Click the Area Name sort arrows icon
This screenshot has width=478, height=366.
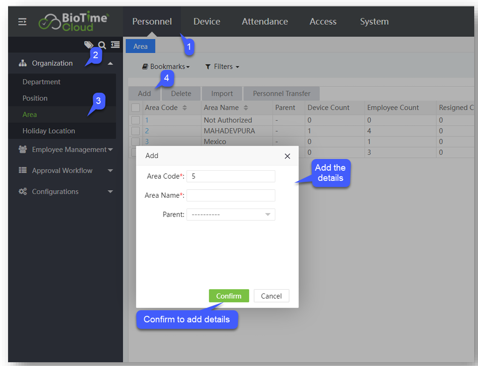(246, 108)
